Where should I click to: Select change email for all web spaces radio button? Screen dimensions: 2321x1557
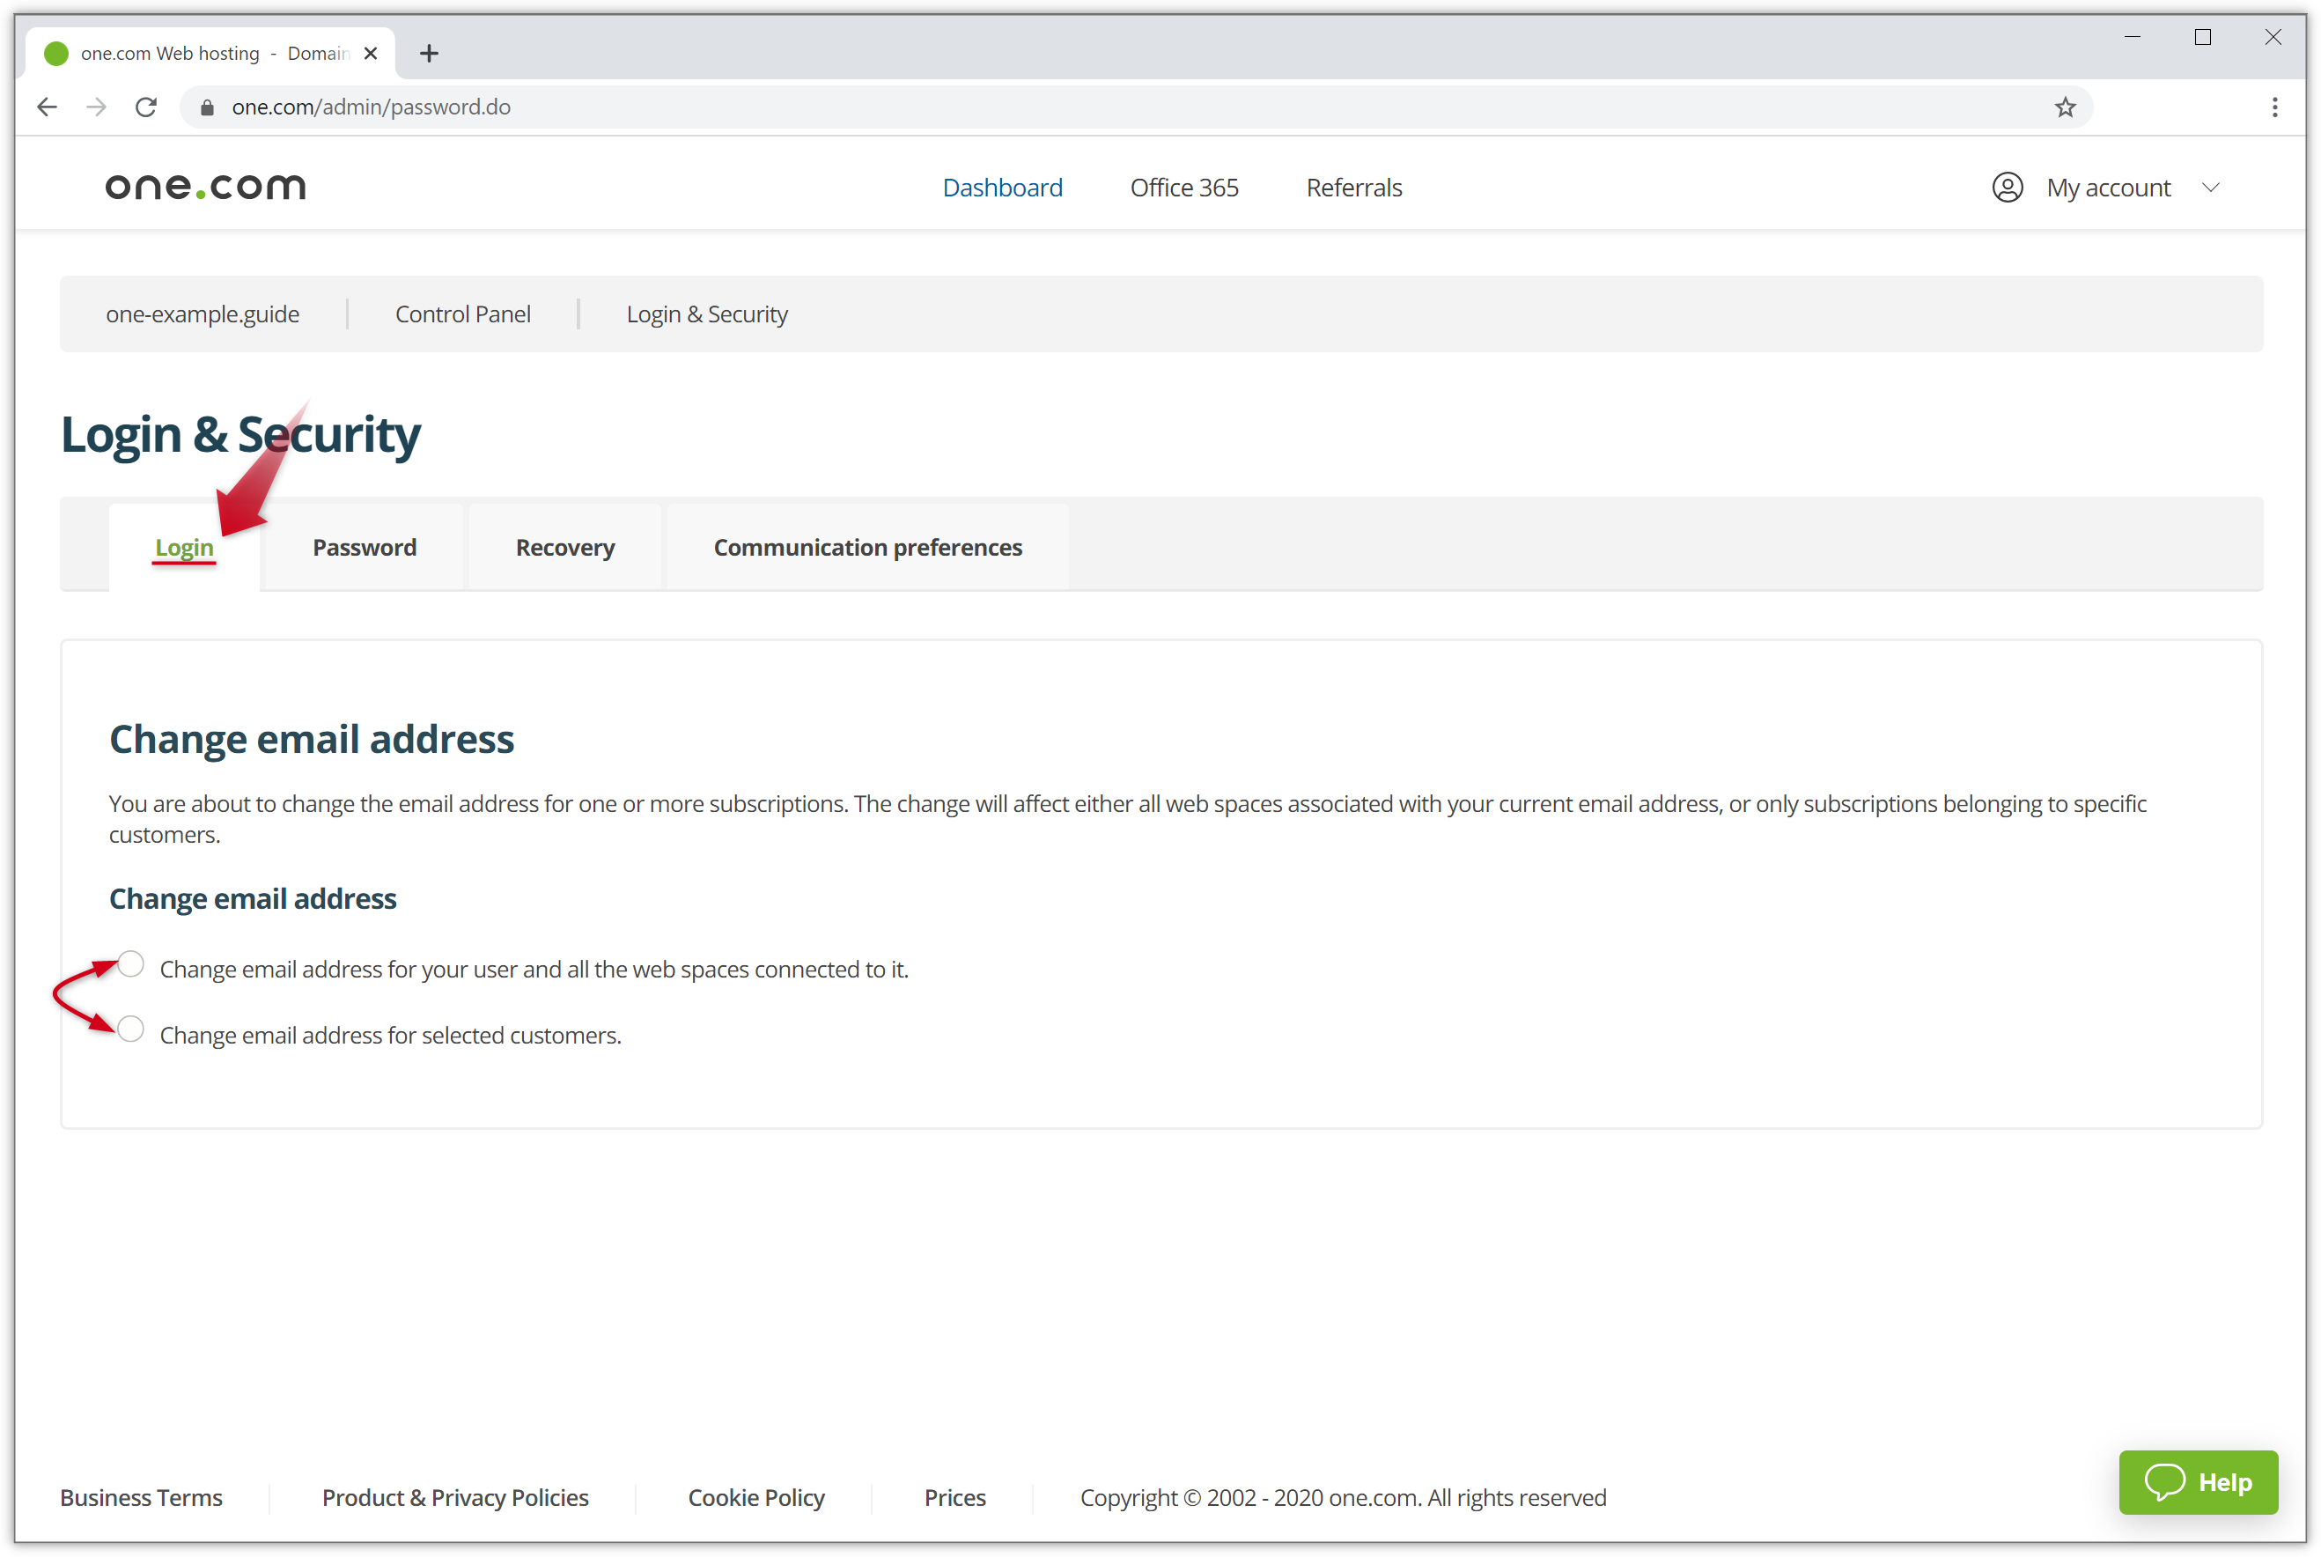tap(130, 966)
